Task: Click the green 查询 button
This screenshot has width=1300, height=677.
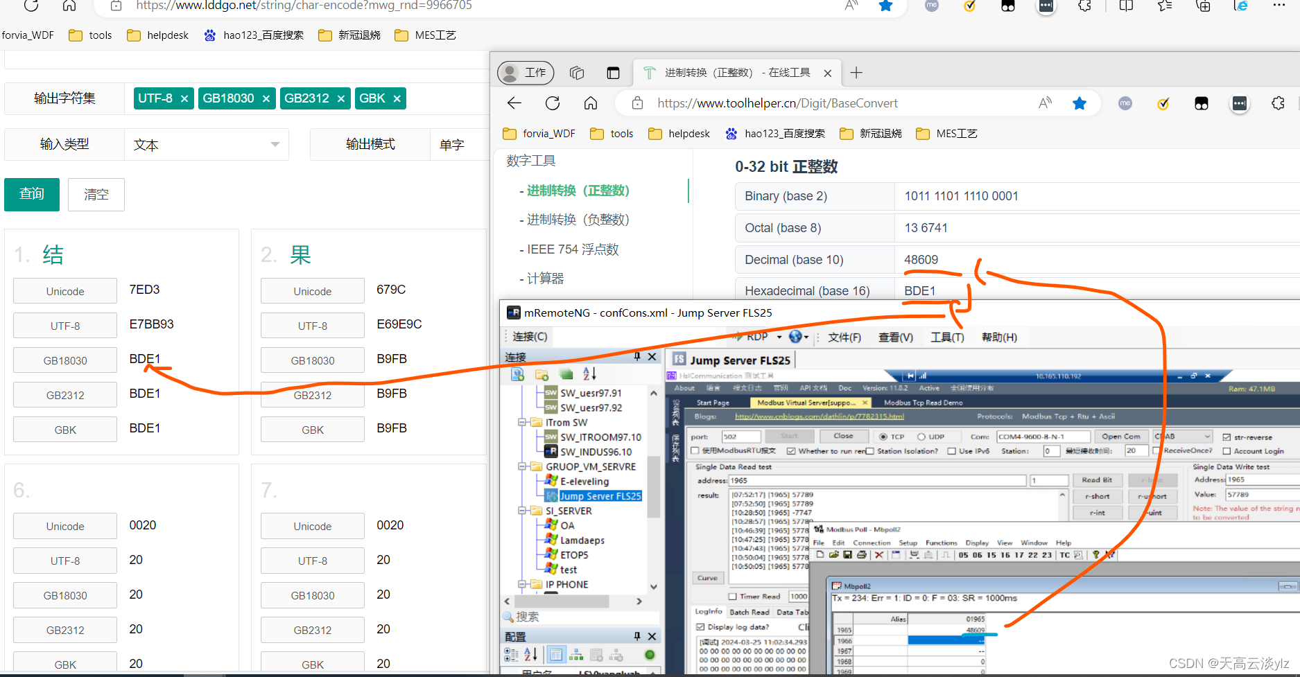Action: click(32, 194)
